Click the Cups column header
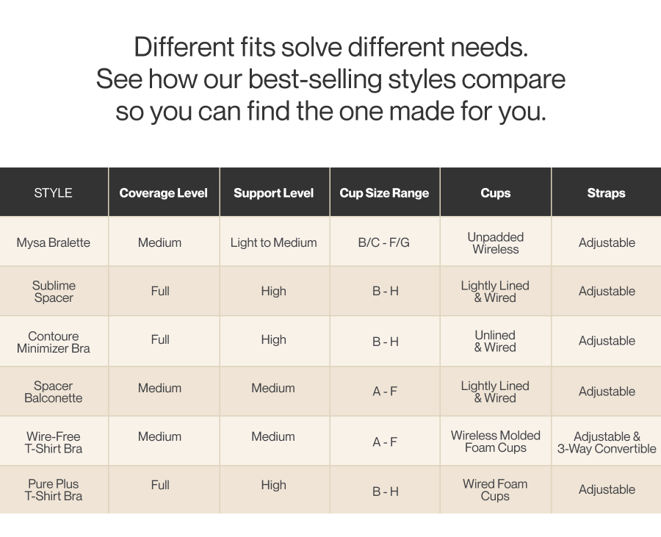The image size is (661, 537). point(495,192)
